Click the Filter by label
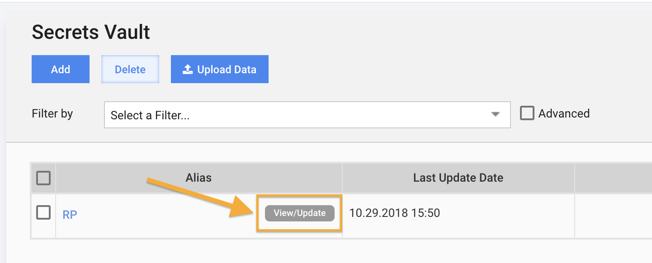Viewport: 652px width, 263px height. point(52,113)
